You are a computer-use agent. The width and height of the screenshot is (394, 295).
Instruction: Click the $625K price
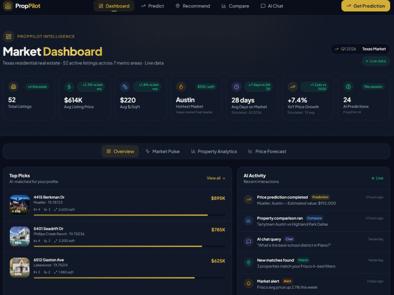pyautogui.click(x=218, y=261)
